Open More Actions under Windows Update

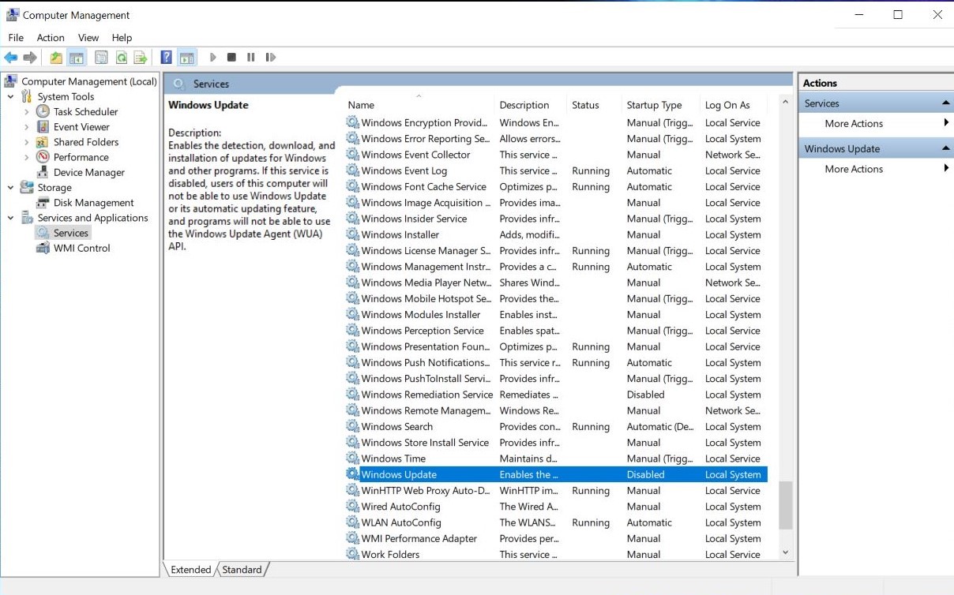pyautogui.click(x=854, y=169)
